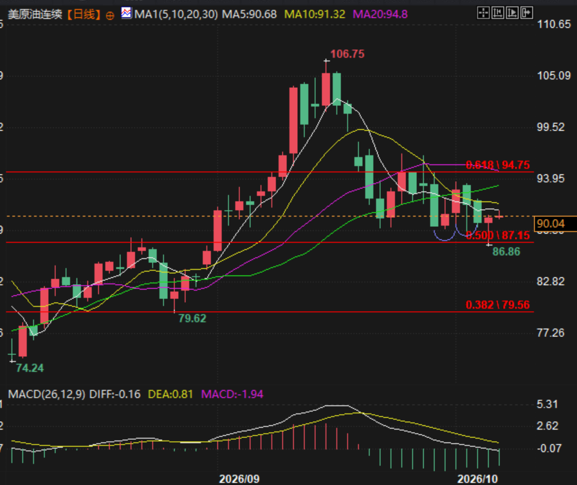The height and width of the screenshot is (485, 577).
Task: Click the 美原油连续 instrument title
Action: pos(35,14)
